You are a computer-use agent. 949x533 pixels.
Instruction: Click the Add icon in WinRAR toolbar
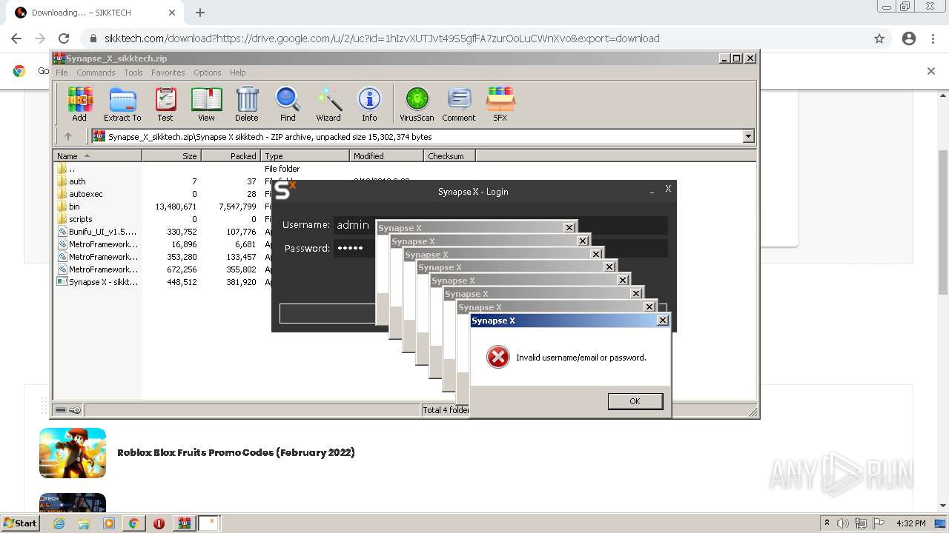[x=79, y=104]
